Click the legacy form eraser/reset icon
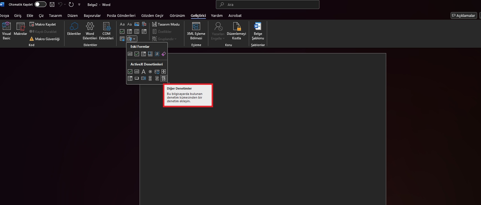 164,54
